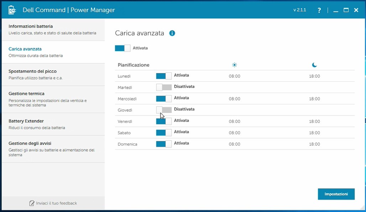
Task: Click the feedback pencil icon
Action: tap(32, 203)
